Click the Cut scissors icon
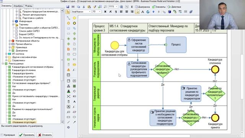The image size is (245, 138). coord(84,7)
